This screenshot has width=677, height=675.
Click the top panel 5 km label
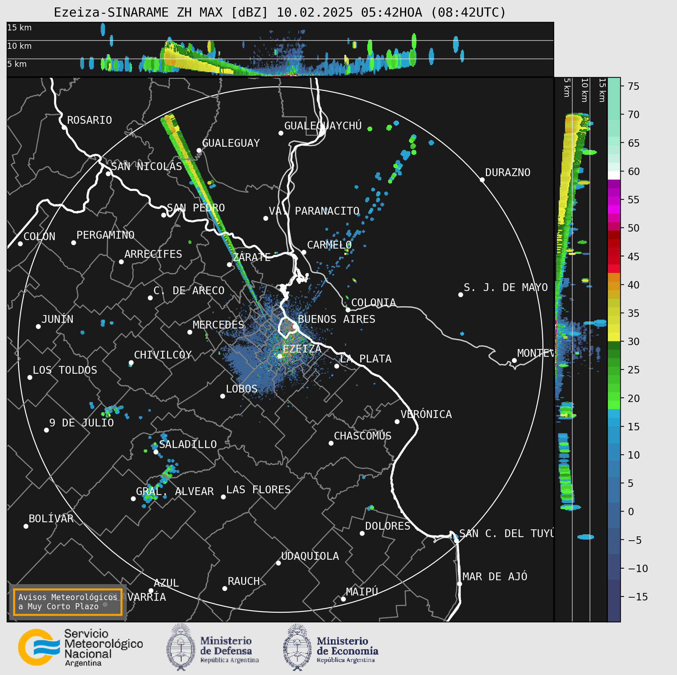(17, 64)
